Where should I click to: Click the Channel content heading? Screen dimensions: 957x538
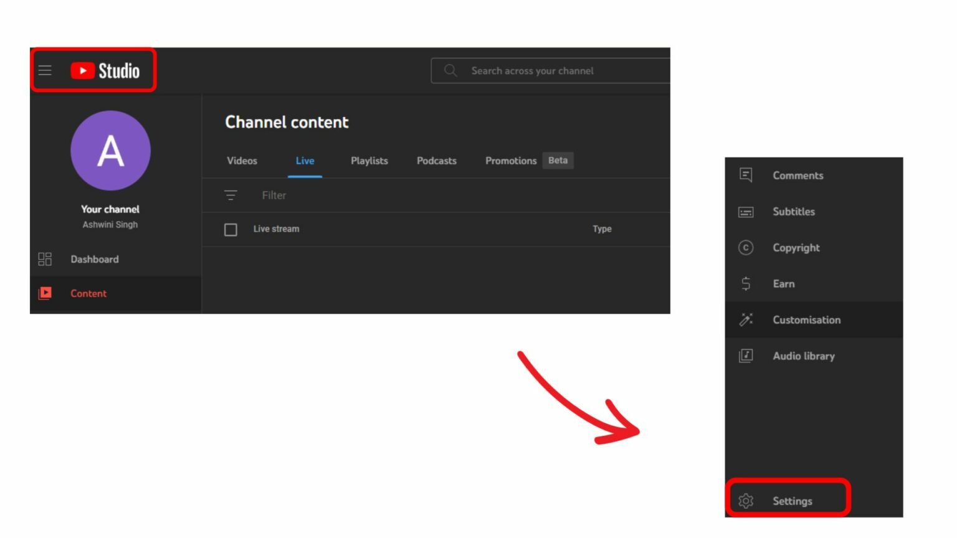[287, 122]
